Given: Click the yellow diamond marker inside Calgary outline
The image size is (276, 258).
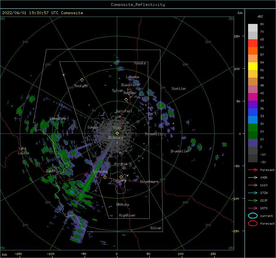Looking at the screenshot, I should [x=121, y=177].
